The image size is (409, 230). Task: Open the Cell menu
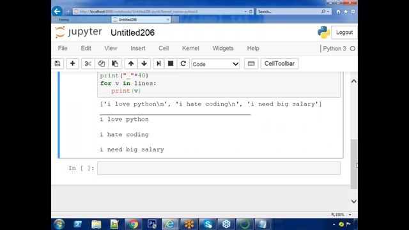[164, 49]
